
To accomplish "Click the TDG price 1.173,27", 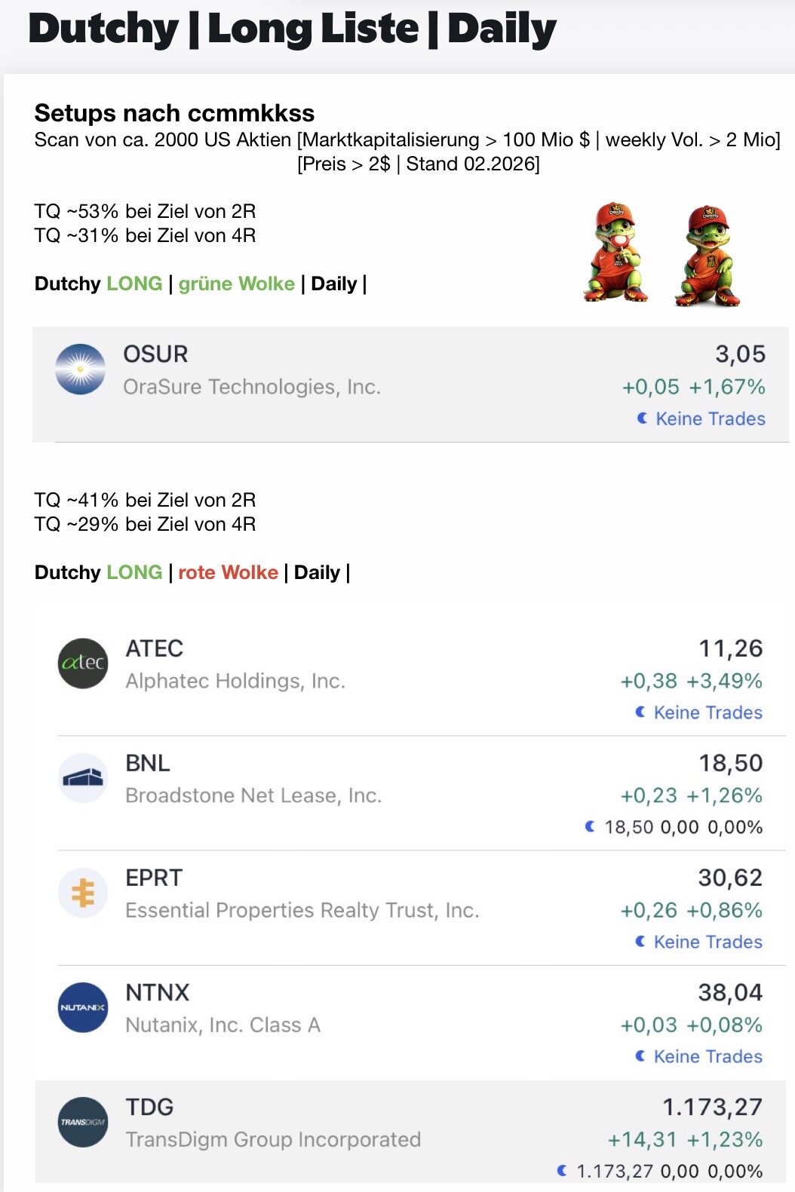I will pyautogui.click(x=711, y=1107).
